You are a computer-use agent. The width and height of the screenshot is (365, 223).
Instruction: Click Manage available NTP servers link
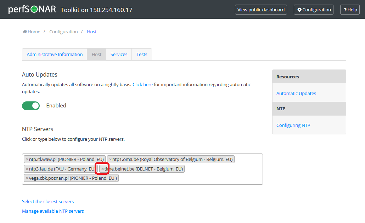[x=53, y=211]
